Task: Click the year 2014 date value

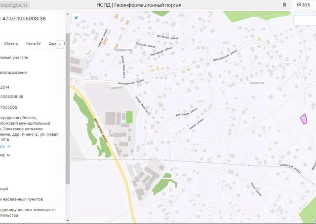Action: click(x=4, y=87)
